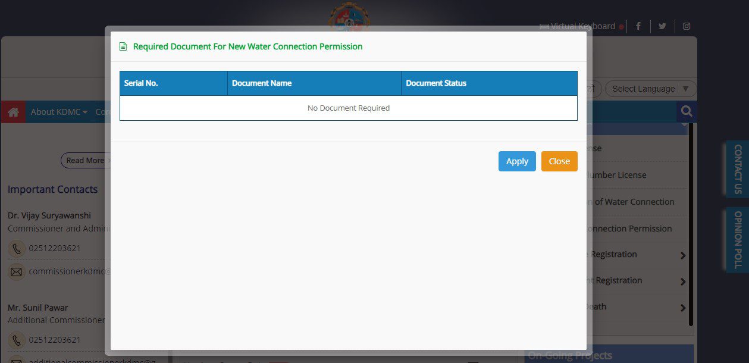Click the search magnifier icon
The height and width of the screenshot is (363, 749).
tap(686, 111)
